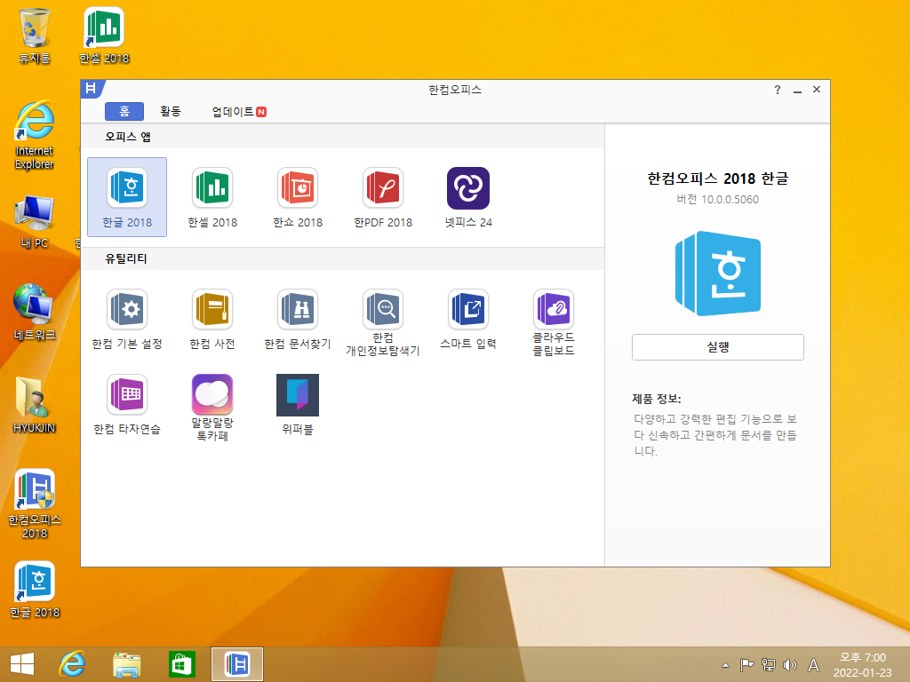Open the 업데이트 tab
This screenshot has height=682, width=910.
[x=238, y=111]
